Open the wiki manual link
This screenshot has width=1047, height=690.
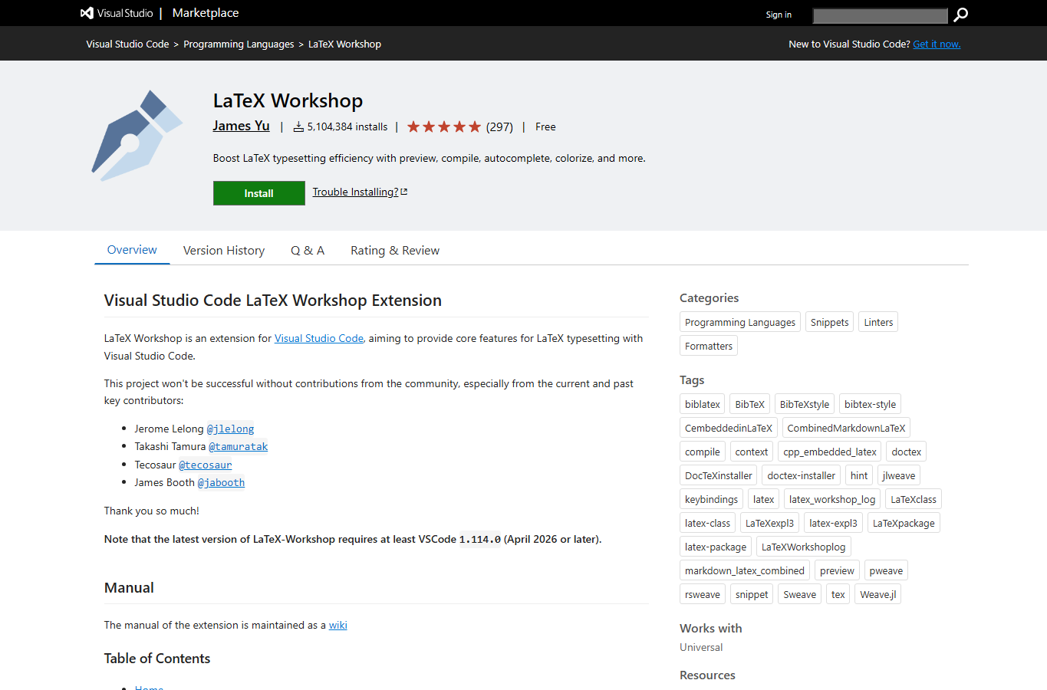tap(338, 625)
